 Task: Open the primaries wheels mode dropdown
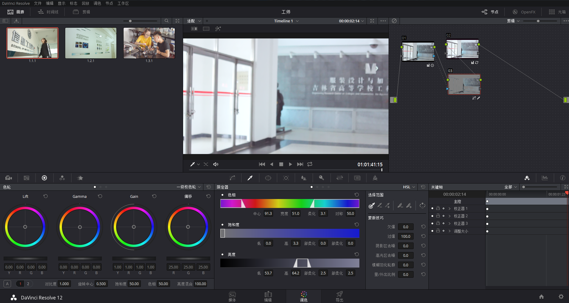tap(189, 187)
